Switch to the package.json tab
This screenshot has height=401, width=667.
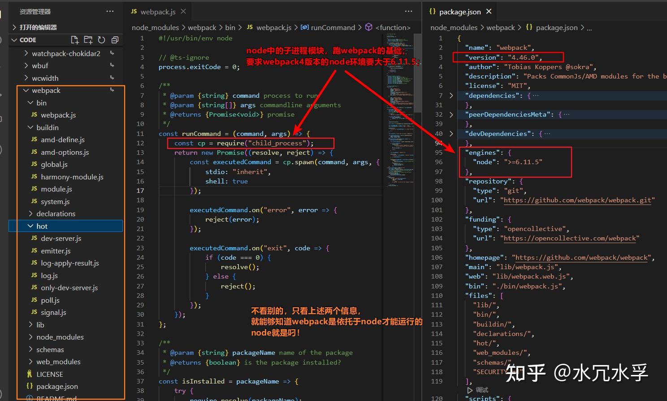[x=460, y=12]
